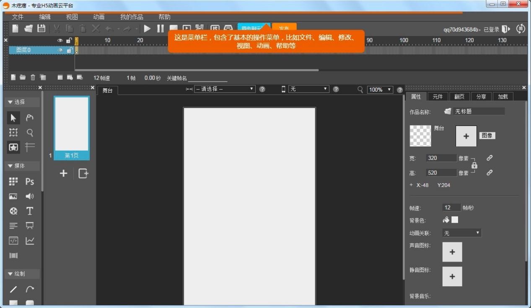Toggle visibility eye of 图层0 layer

pos(60,50)
